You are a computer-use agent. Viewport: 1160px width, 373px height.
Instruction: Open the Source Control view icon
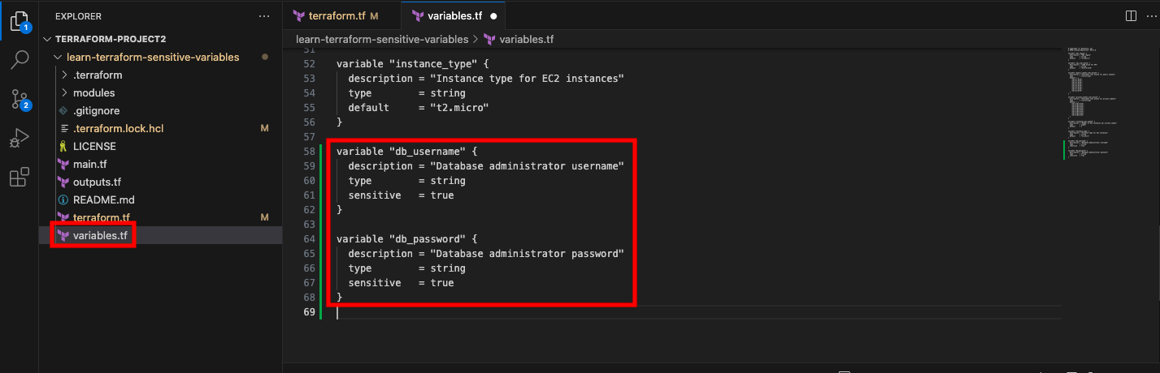pos(19,99)
